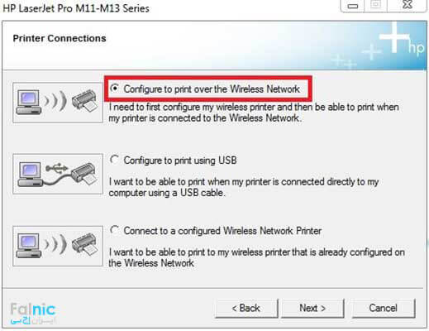This screenshot has width=429, height=331.
Task: Proceed with the Next > button
Action: [x=312, y=308]
